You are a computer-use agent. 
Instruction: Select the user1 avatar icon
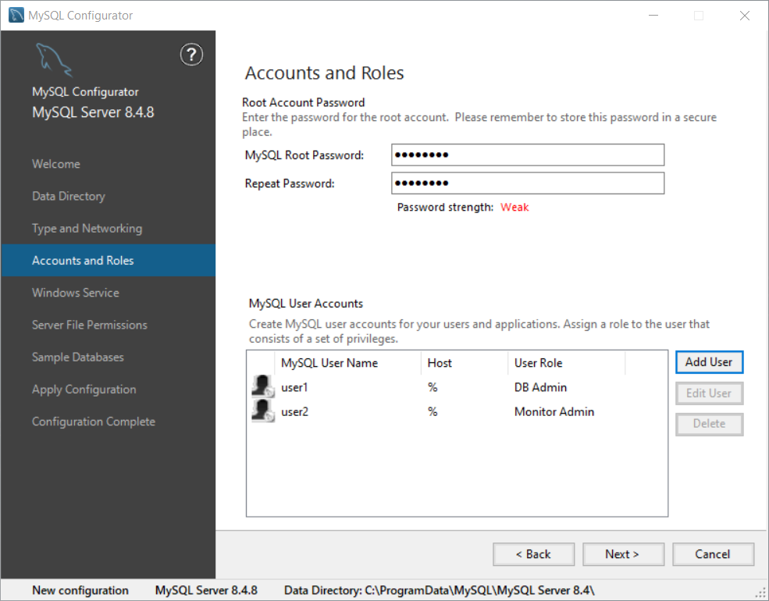pyautogui.click(x=263, y=386)
